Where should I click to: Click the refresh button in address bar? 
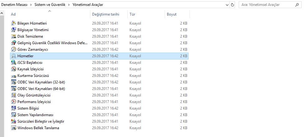[x=232, y=5]
